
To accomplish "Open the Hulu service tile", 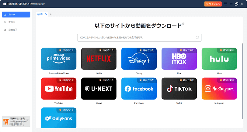I will pos(219,59).
